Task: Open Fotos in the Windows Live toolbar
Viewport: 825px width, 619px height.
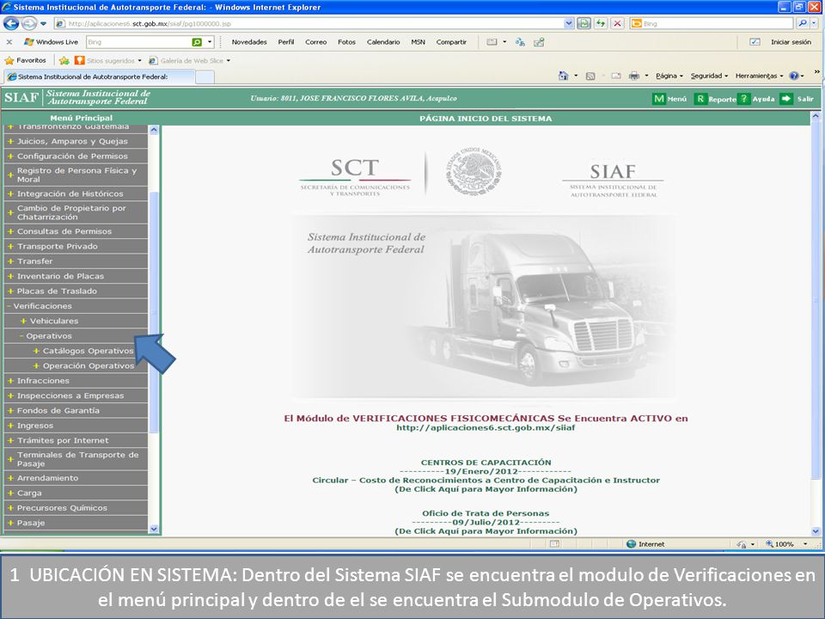Action: coord(346,42)
